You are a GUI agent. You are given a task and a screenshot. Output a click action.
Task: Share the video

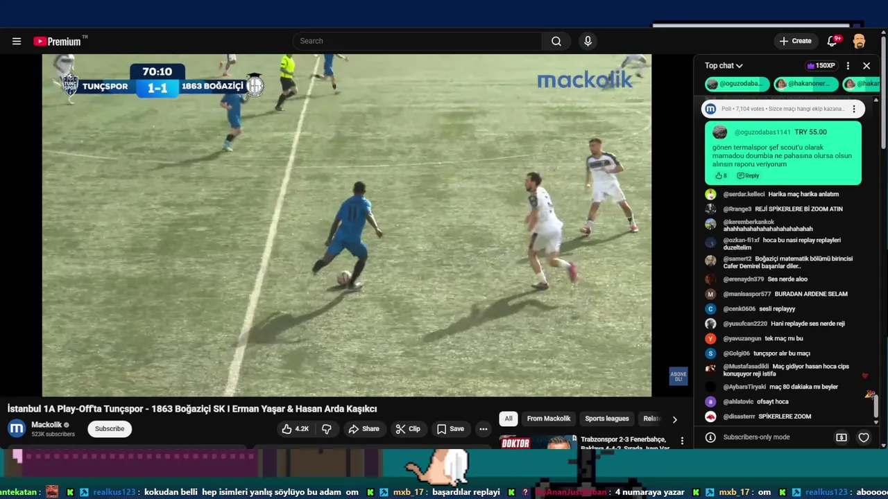click(364, 429)
